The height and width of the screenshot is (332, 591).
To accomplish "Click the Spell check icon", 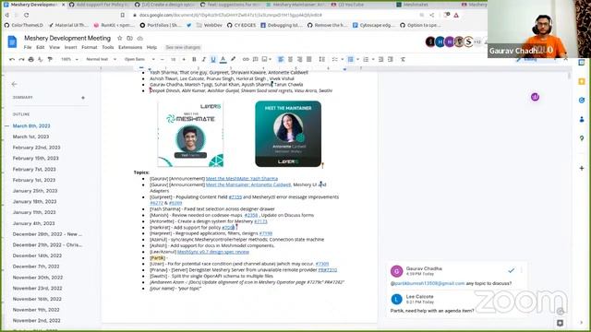I will click(41, 59).
